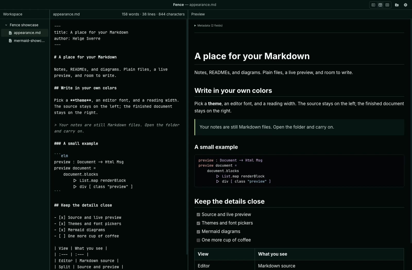The height and width of the screenshot is (270, 412).
Task: Click the blockquote 'Your notes are still Markdown files'
Action: pyautogui.click(x=299, y=127)
